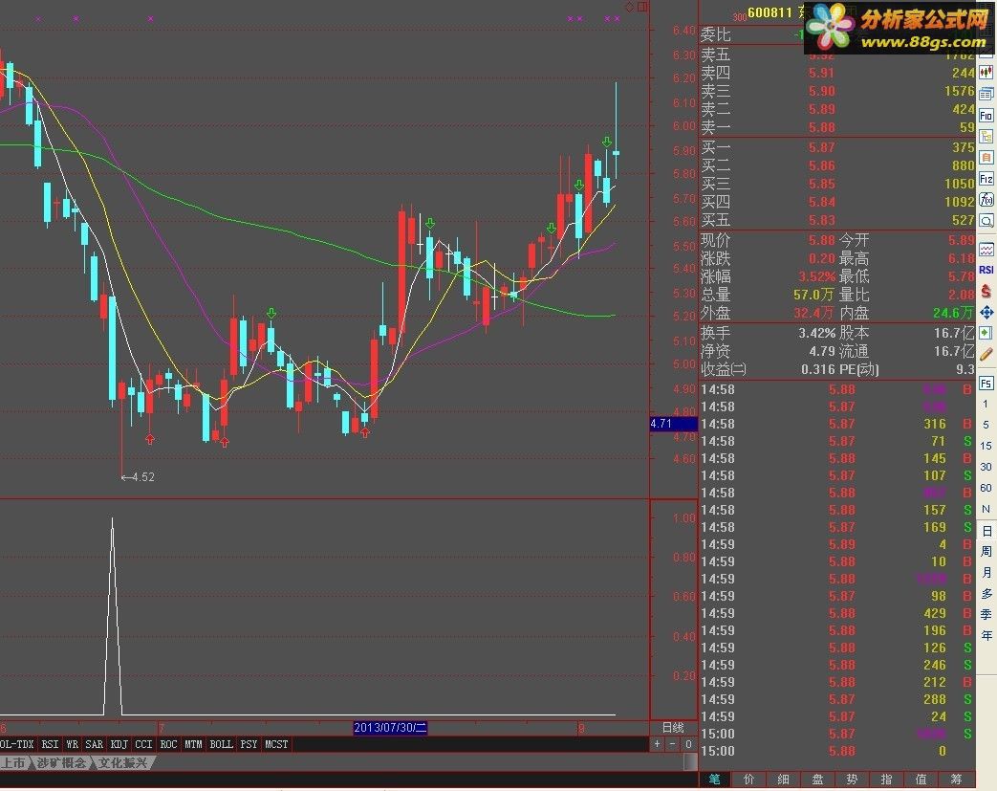The width and height of the screenshot is (997, 791).
Task: Click the green arrow panel icon
Action: (x=986, y=333)
